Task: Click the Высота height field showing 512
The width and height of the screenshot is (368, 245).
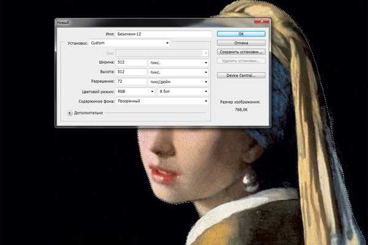Action: point(131,72)
